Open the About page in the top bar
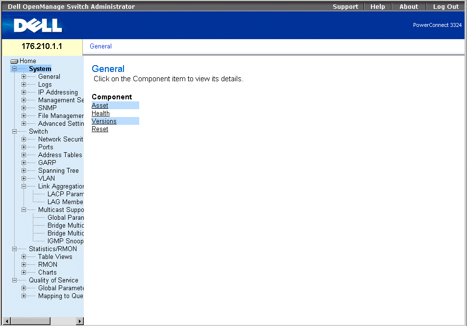This screenshot has height=326, width=467. click(409, 6)
